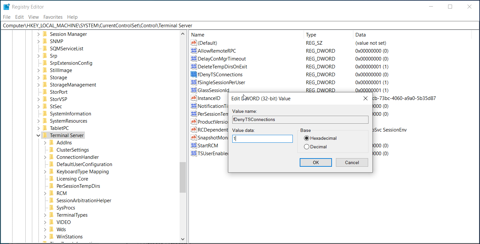Cancel the Edit DWORD dialog
The width and height of the screenshot is (480, 244).
[x=352, y=162]
